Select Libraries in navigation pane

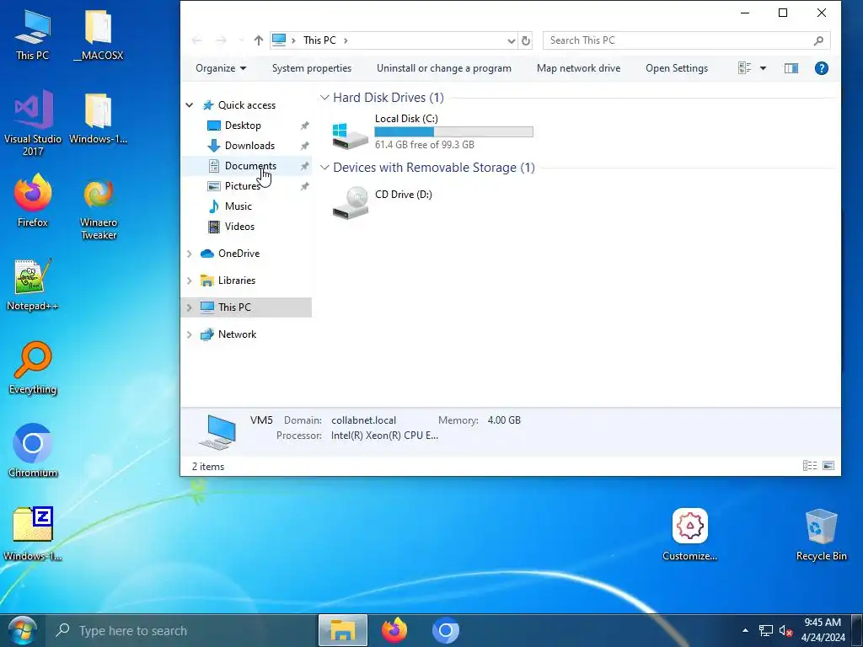pyautogui.click(x=237, y=281)
